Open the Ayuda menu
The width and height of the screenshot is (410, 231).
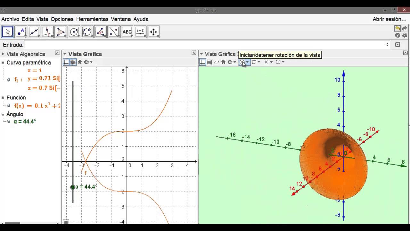click(141, 19)
